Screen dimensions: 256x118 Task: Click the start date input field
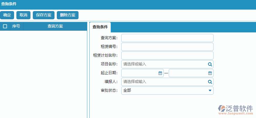[140, 73]
